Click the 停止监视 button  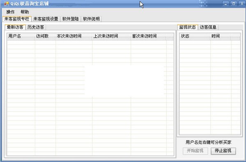[x=223, y=151]
